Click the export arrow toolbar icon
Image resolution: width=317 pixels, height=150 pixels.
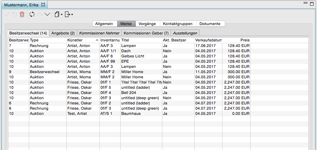point(67,14)
